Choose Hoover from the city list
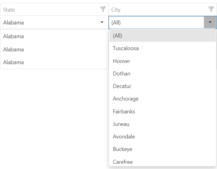Viewport: 217px width, 169px height. point(163,61)
